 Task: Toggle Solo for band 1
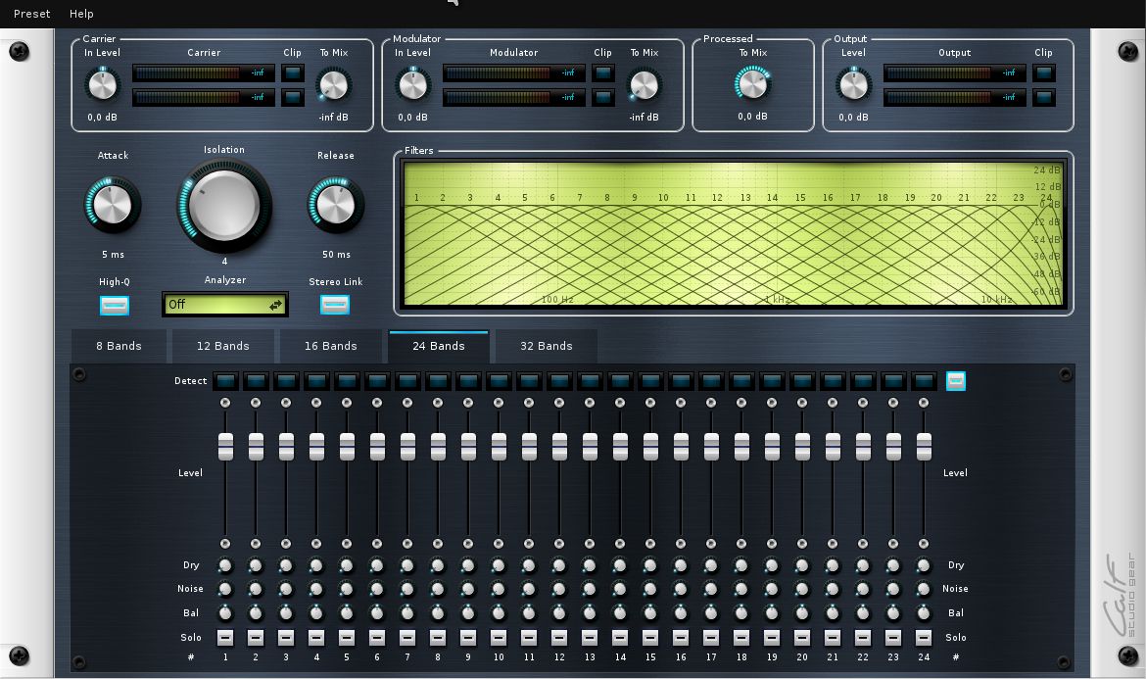click(225, 638)
